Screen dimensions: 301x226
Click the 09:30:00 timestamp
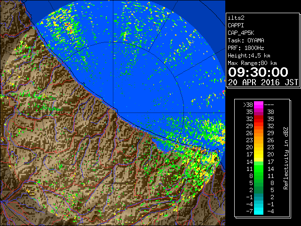click(258, 72)
